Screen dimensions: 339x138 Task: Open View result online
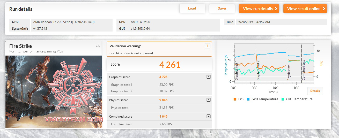tap(305, 9)
